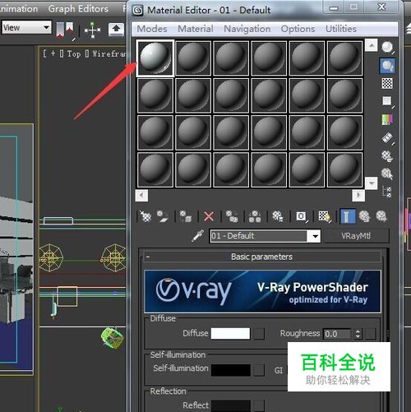Click Make Unique icon
The height and width of the screenshot is (412, 411).
(x=255, y=216)
